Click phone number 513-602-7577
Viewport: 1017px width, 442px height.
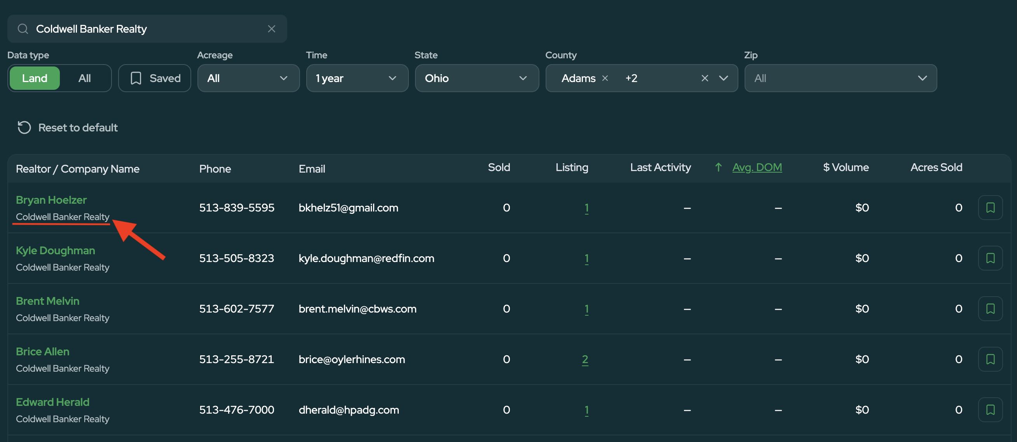pyautogui.click(x=237, y=309)
